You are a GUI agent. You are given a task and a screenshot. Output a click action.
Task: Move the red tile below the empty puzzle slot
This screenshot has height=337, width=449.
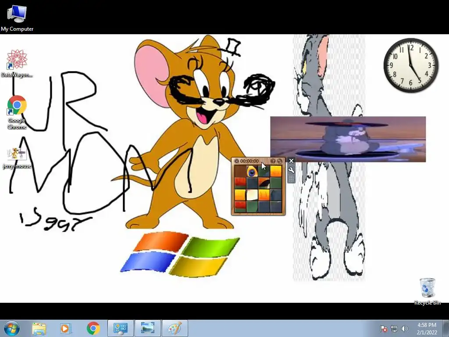click(240, 183)
